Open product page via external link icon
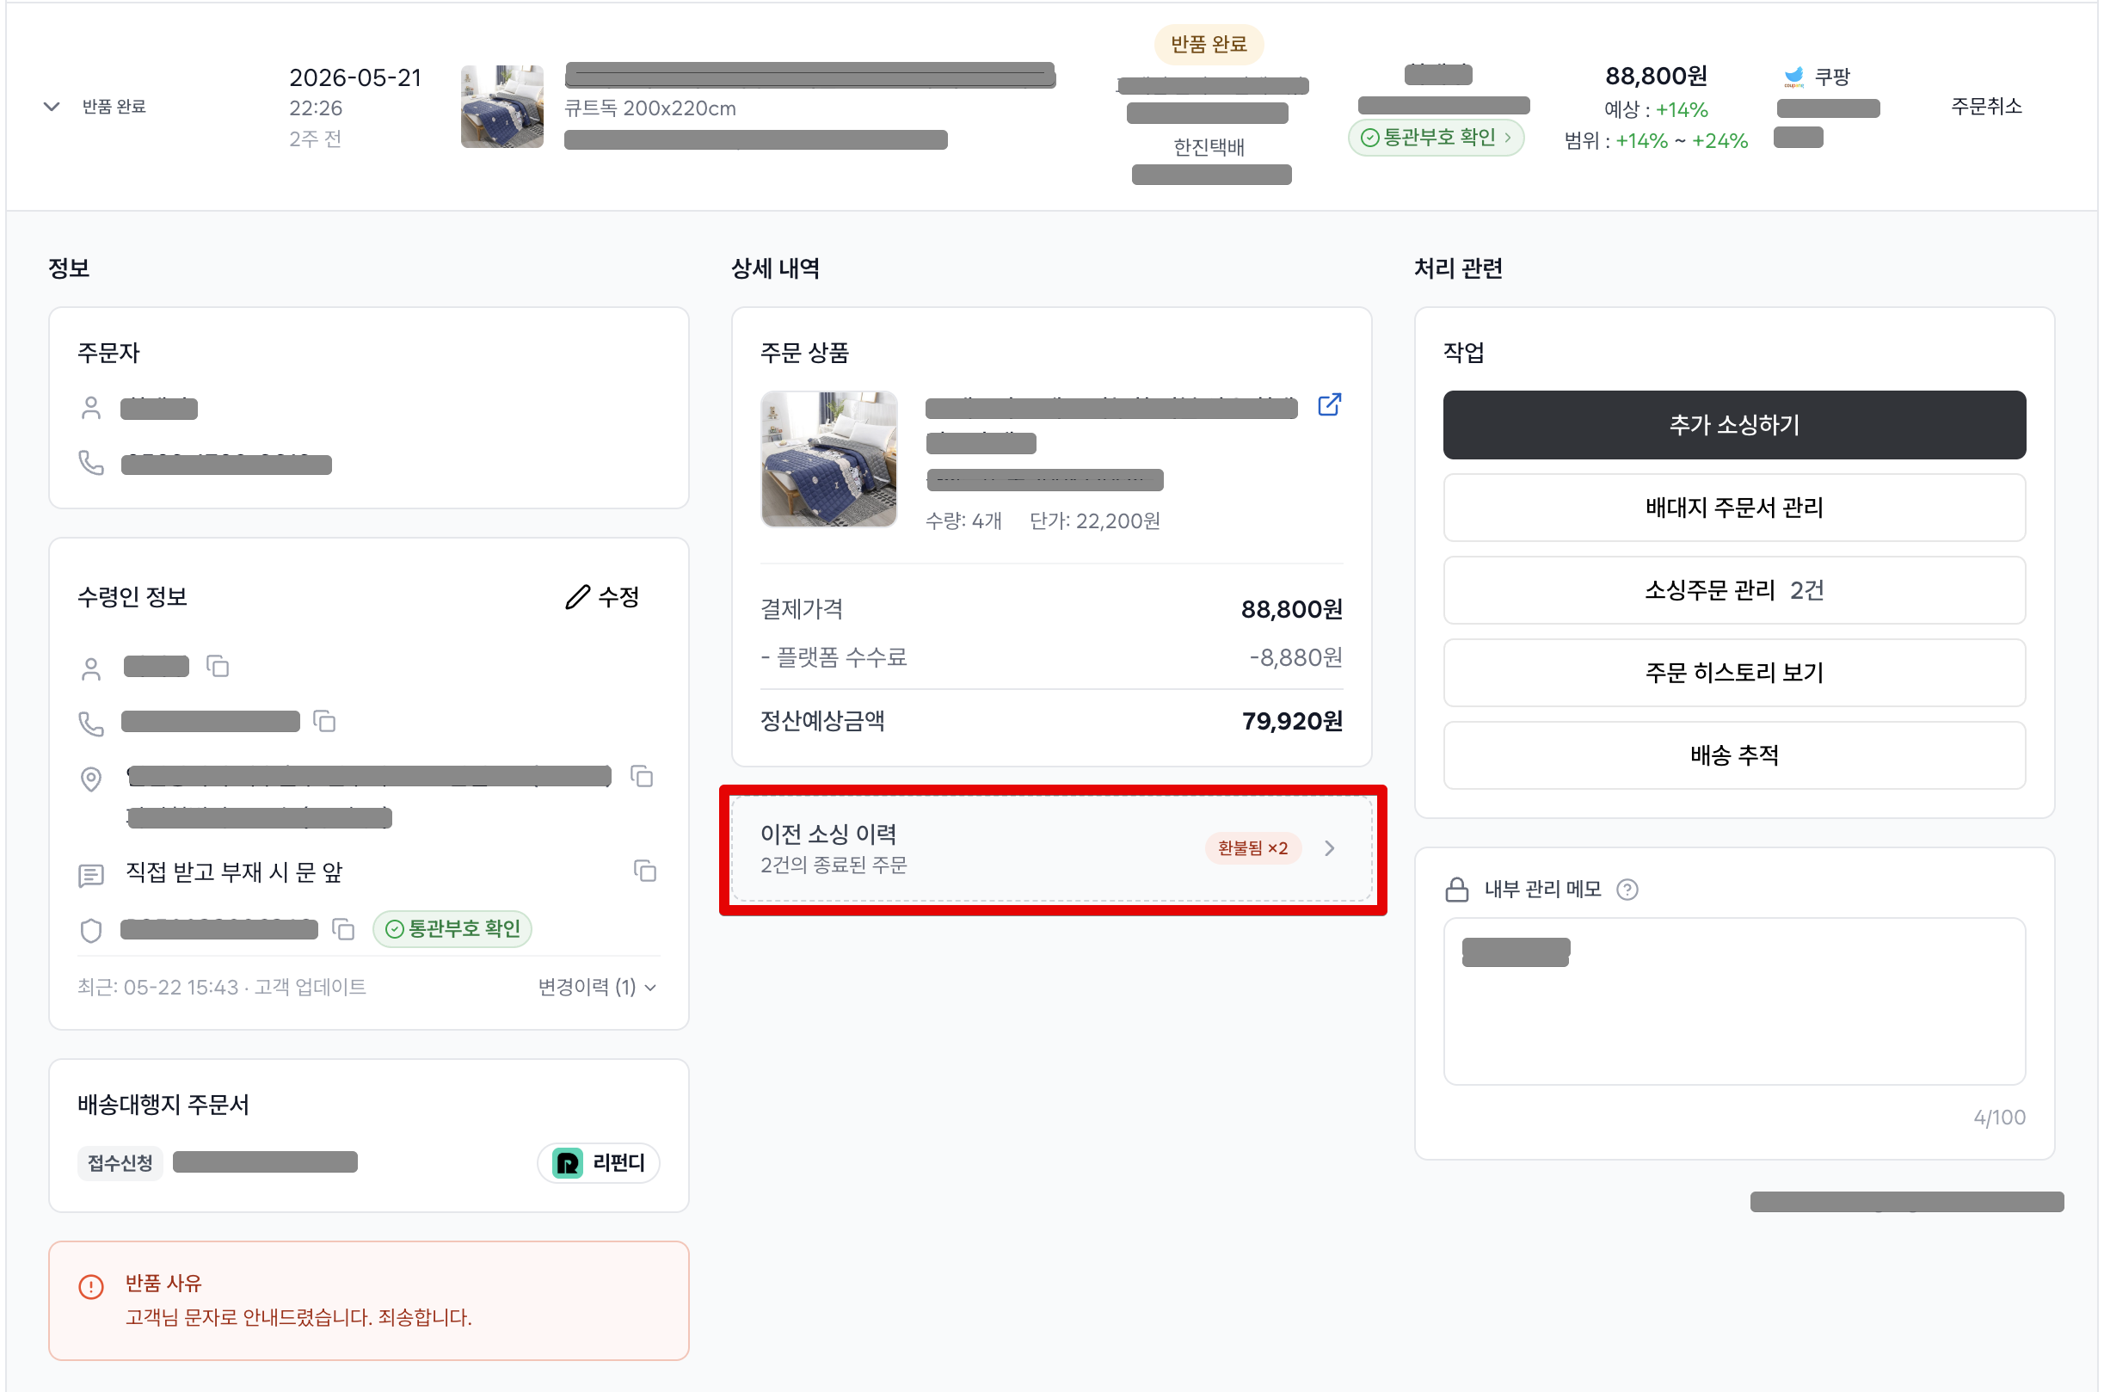Screen dimensions: 2104x1392 coord(1328,405)
